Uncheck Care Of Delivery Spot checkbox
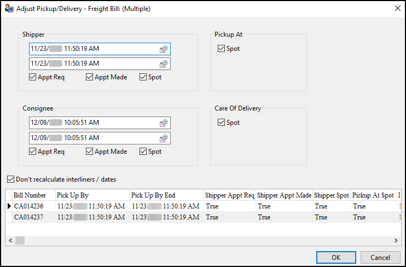The height and width of the screenshot is (267, 406). 221,123
